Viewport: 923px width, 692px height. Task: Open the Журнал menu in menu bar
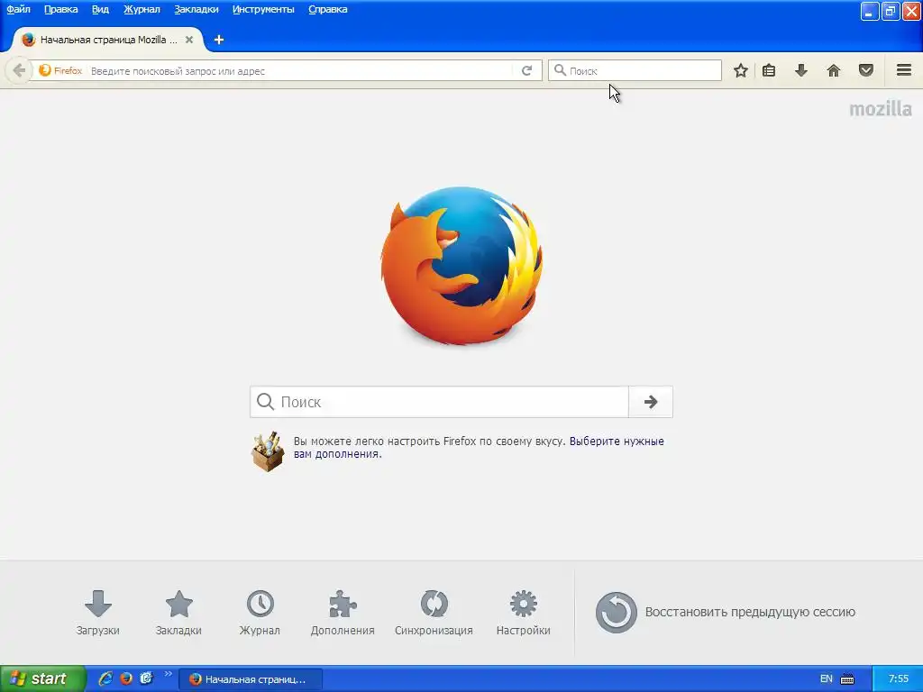pos(142,9)
